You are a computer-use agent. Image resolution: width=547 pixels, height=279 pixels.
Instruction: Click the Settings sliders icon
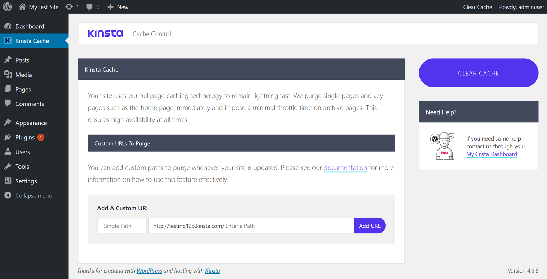tap(8, 181)
